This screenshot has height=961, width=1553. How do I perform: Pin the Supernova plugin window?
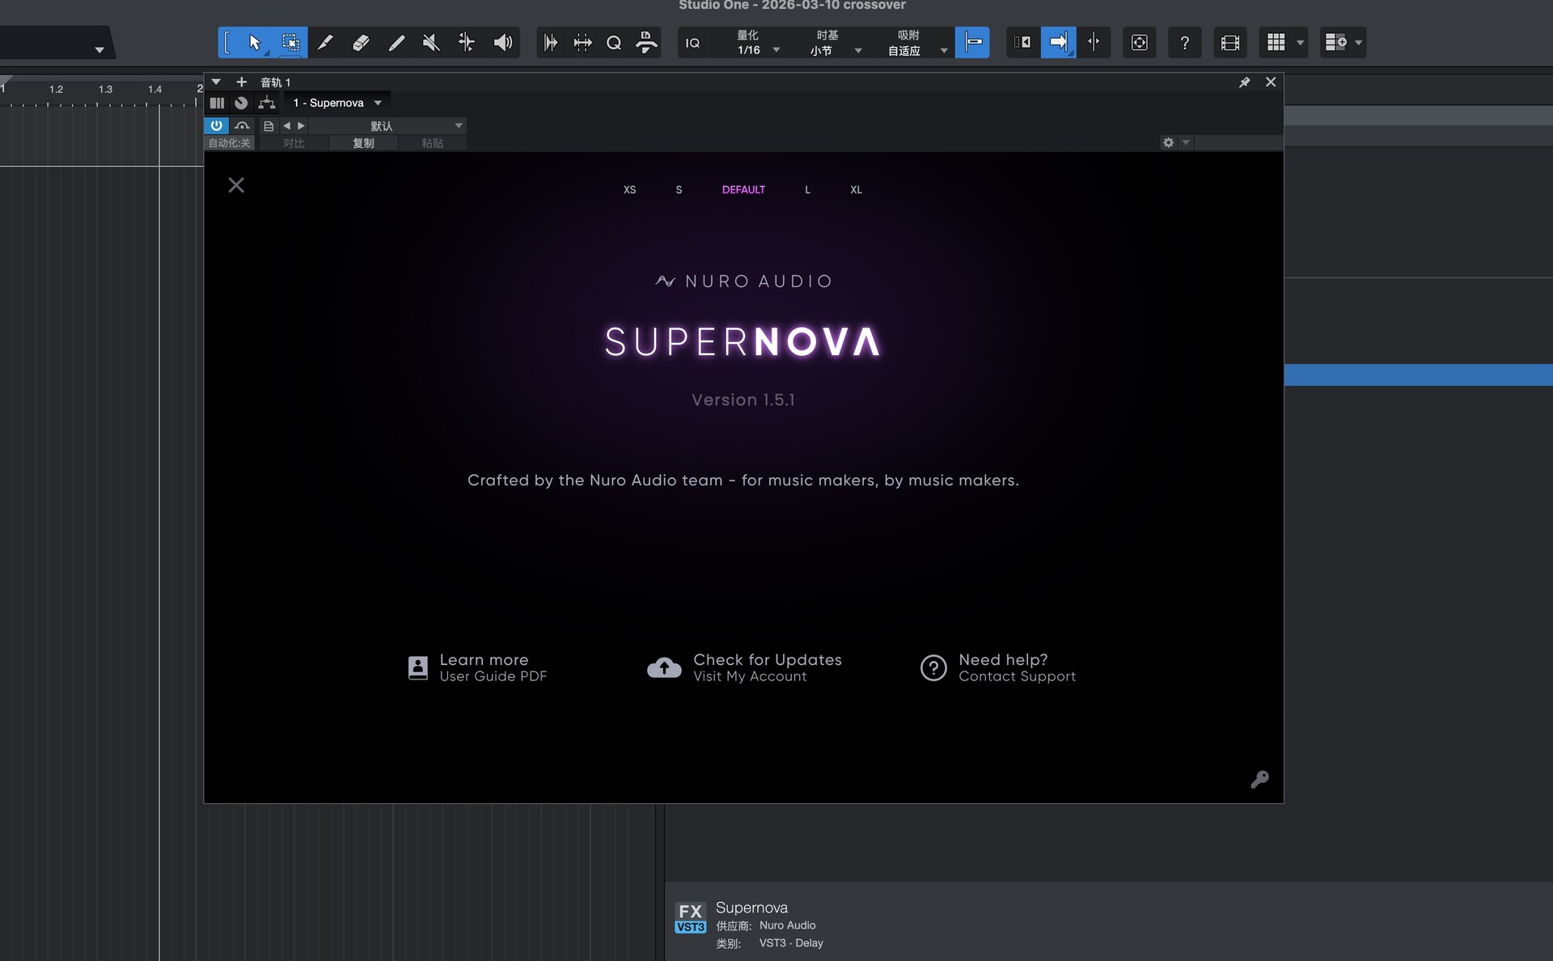[1244, 83]
